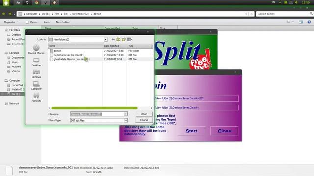Expand the Look in dropdown
The height and width of the screenshot is (176, 314).
(x=105, y=39)
